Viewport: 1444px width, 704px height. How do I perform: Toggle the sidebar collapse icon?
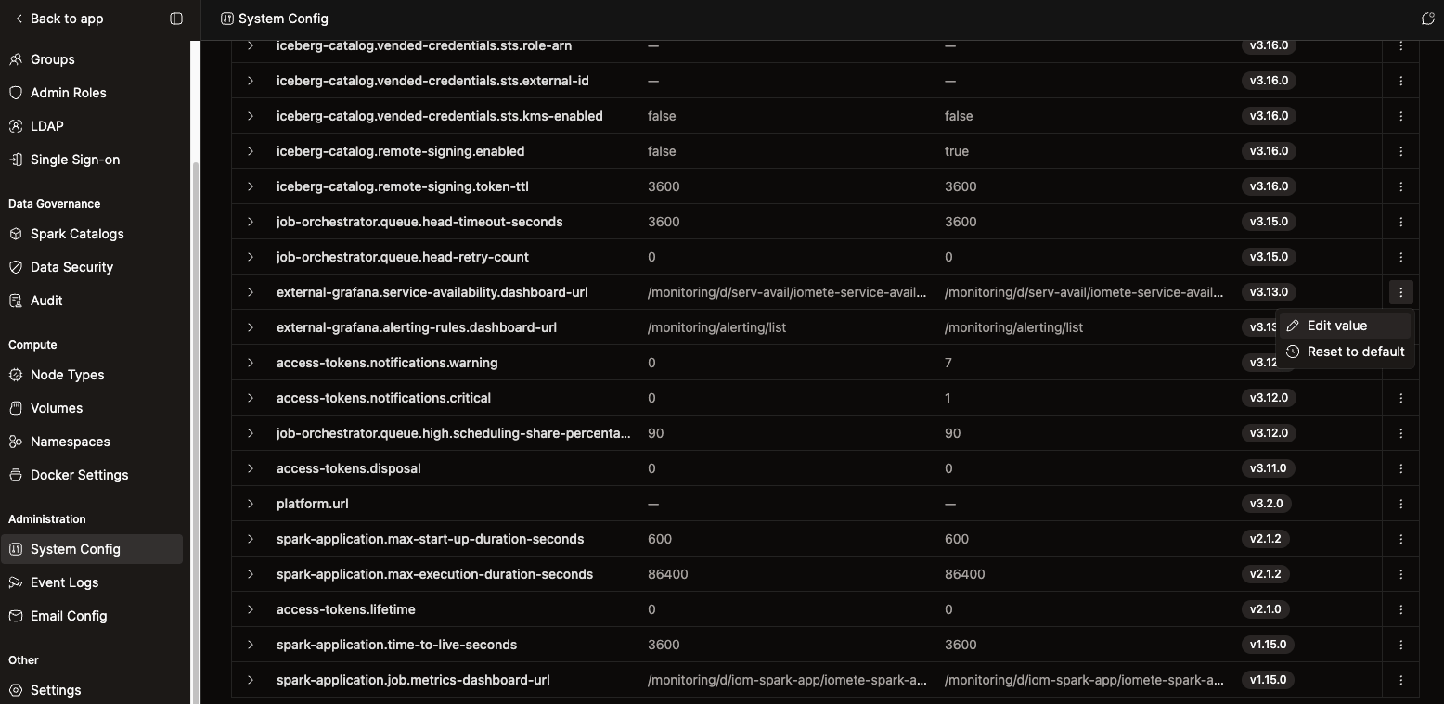pos(176,19)
